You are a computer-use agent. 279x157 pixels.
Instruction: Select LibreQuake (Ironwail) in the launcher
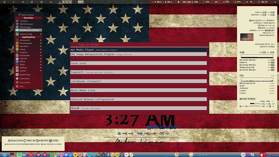[139, 81]
